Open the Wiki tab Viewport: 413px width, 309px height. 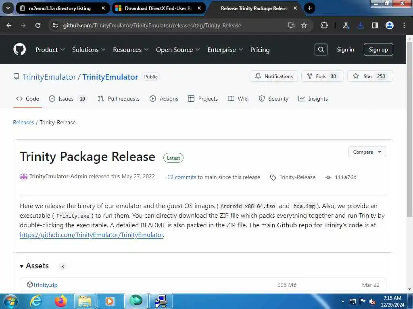(238, 99)
